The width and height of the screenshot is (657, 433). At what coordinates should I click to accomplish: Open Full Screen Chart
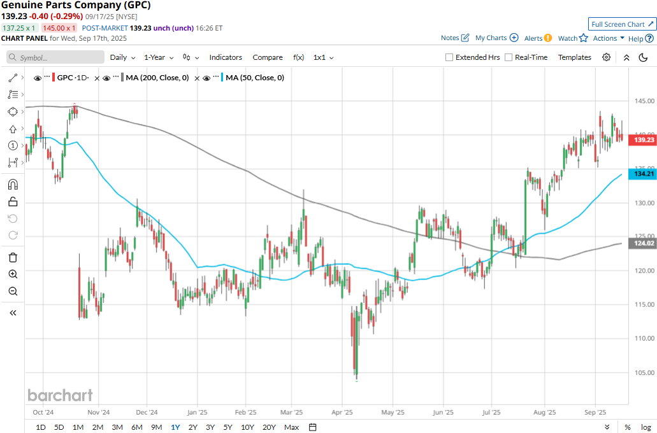point(622,24)
